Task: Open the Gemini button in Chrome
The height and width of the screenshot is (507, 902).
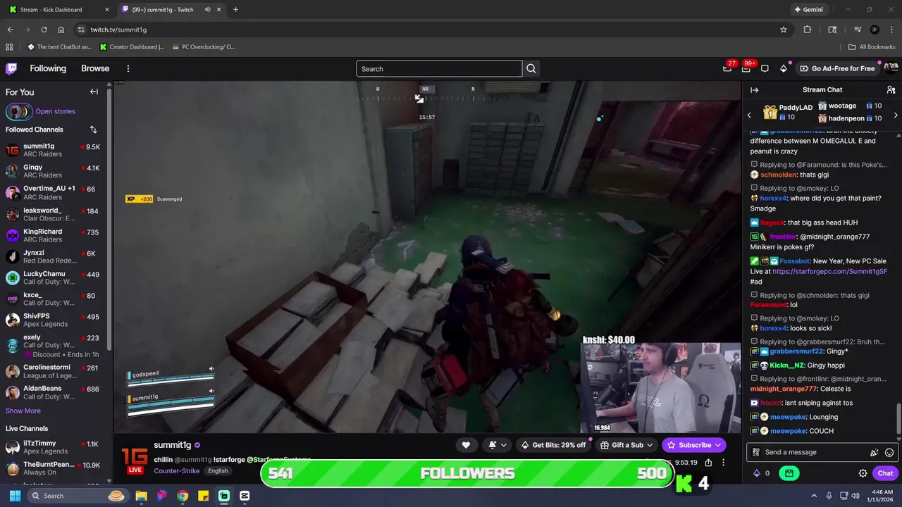Action: 808,10
